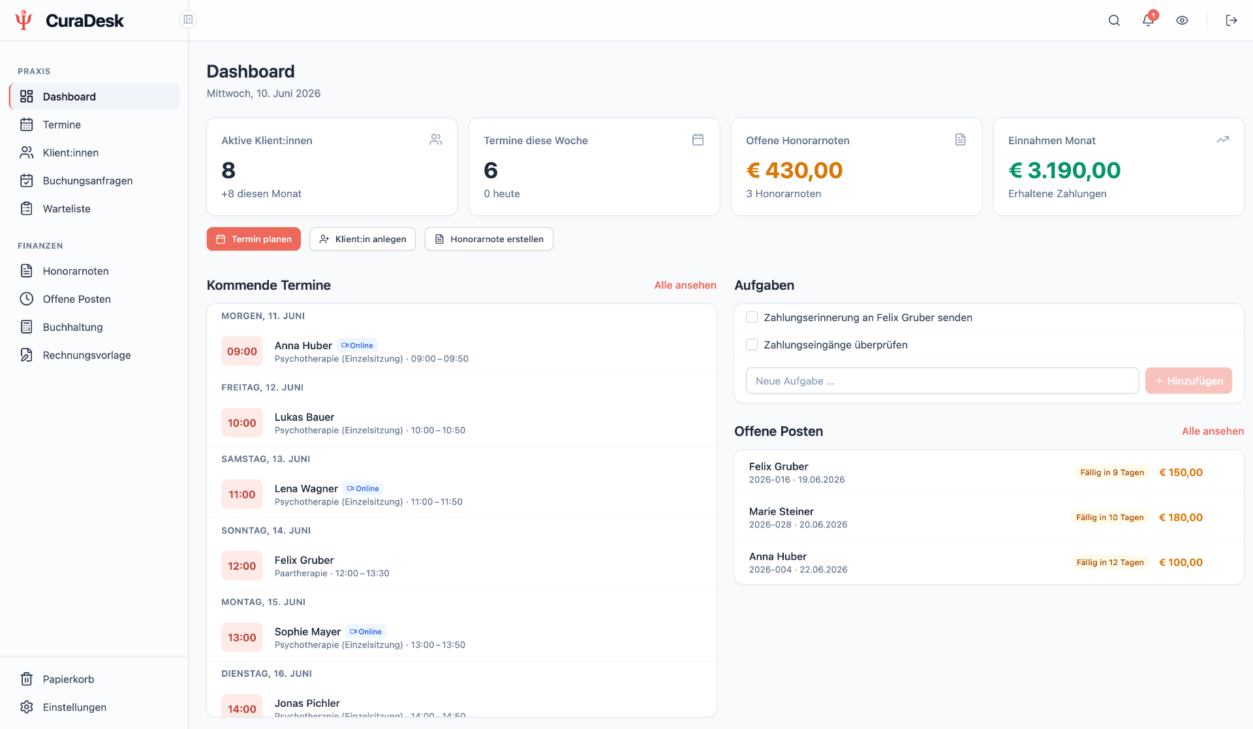Screen dimensions: 1253x729
Task: Click Fällig in 12 Tagen badge
Action: tap(1110, 563)
